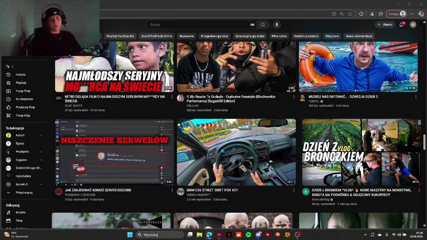
Task: Open Discord from the taskbar
Action: coord(258,235)
